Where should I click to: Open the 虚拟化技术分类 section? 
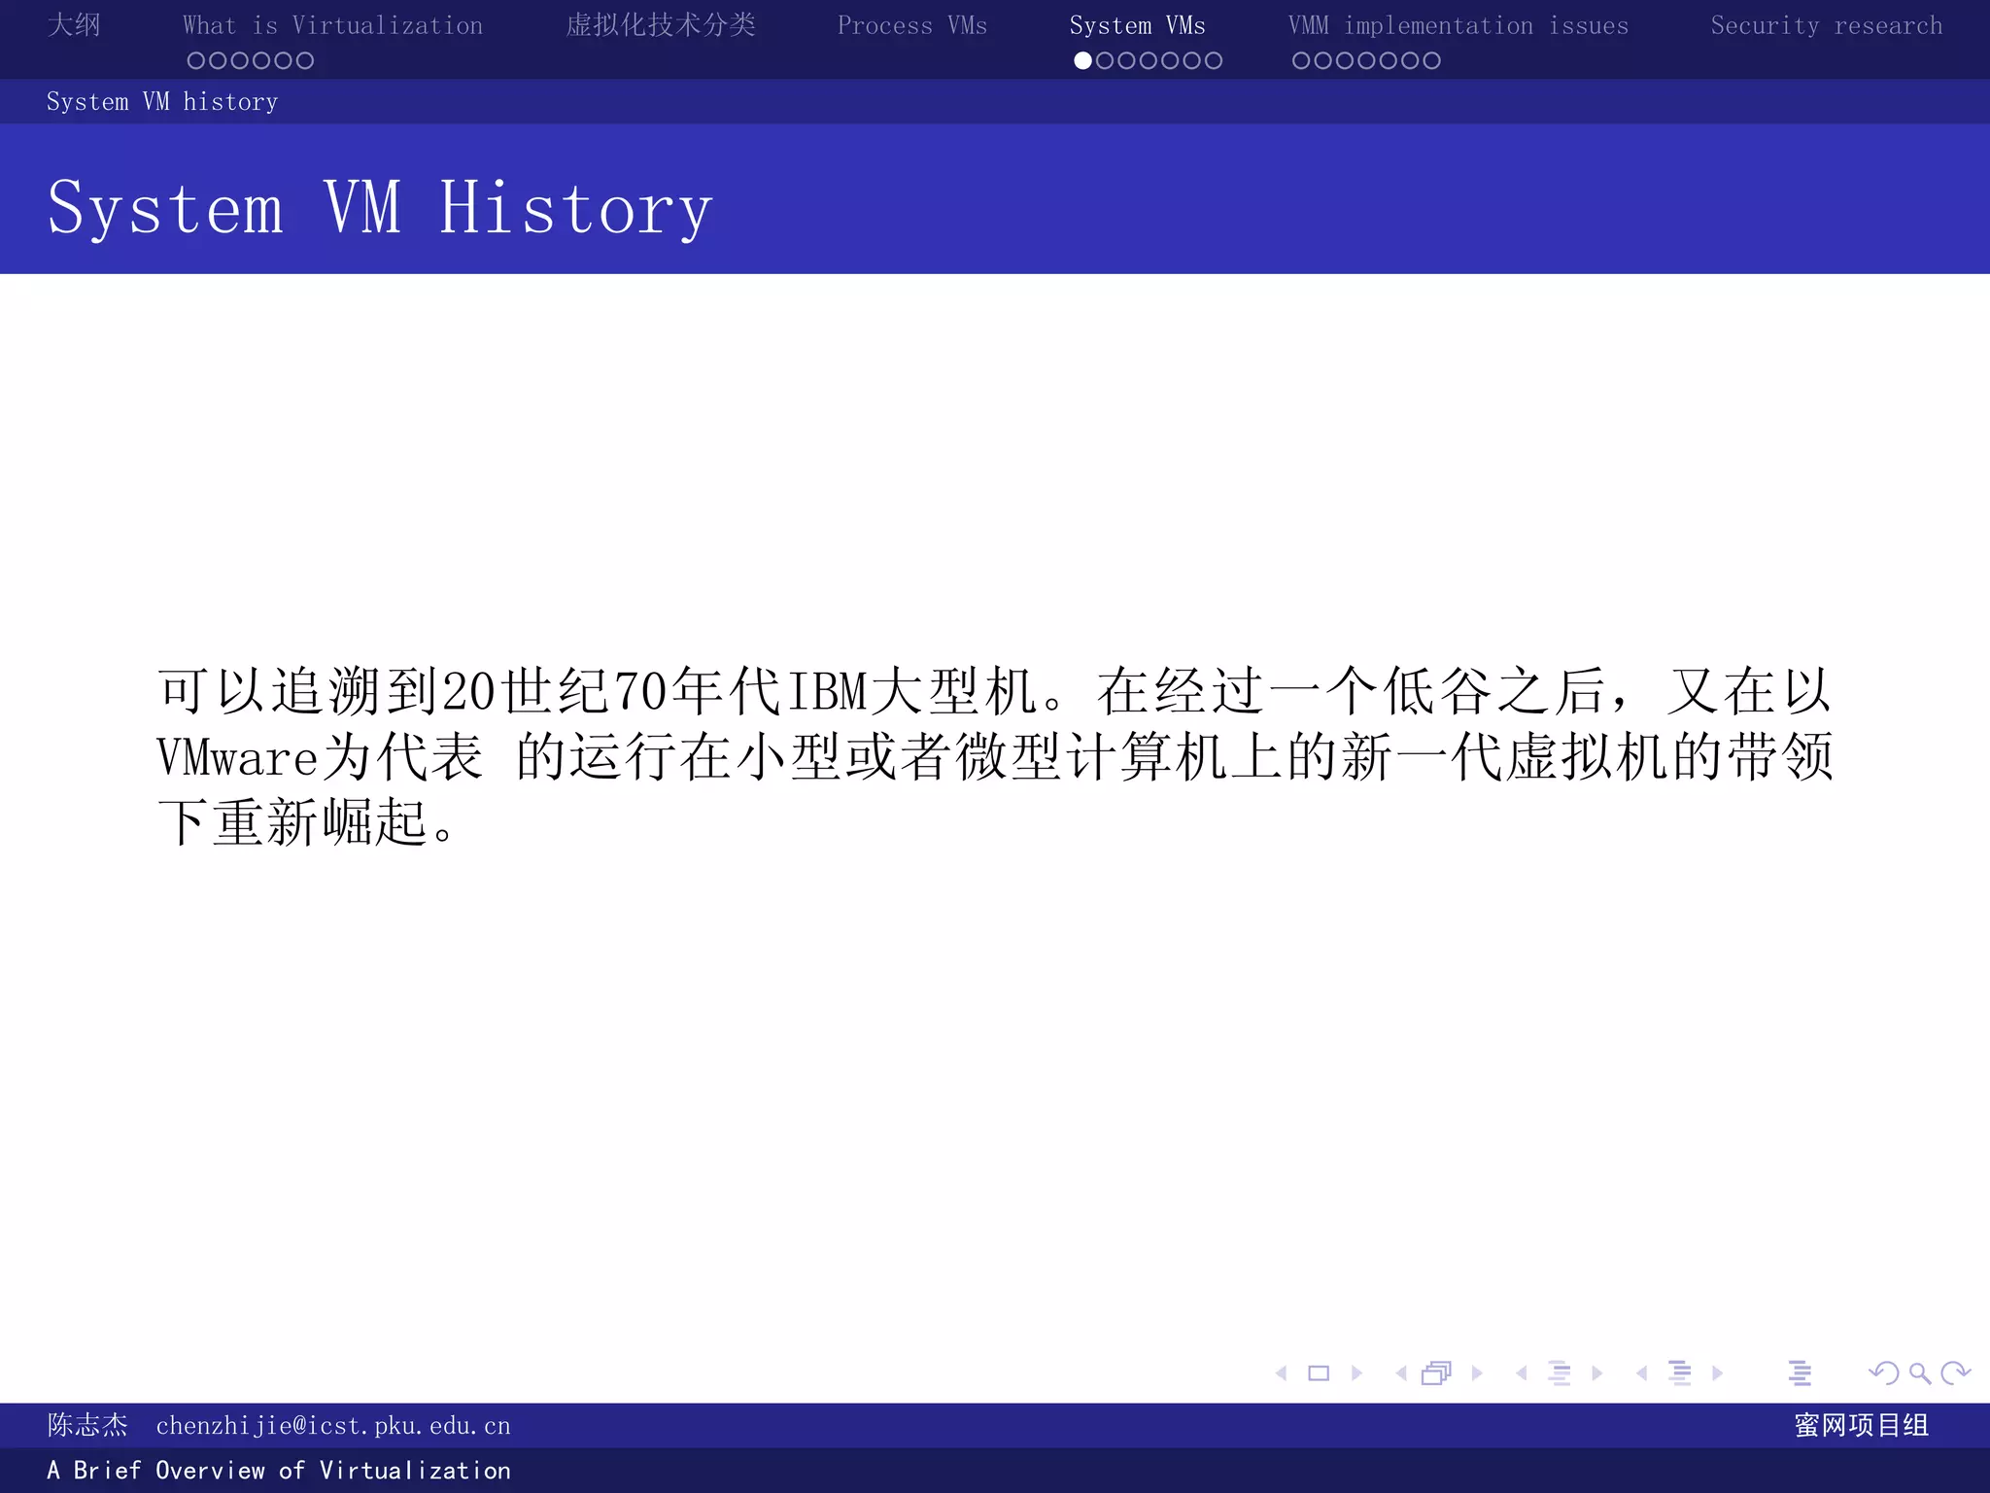661,25
